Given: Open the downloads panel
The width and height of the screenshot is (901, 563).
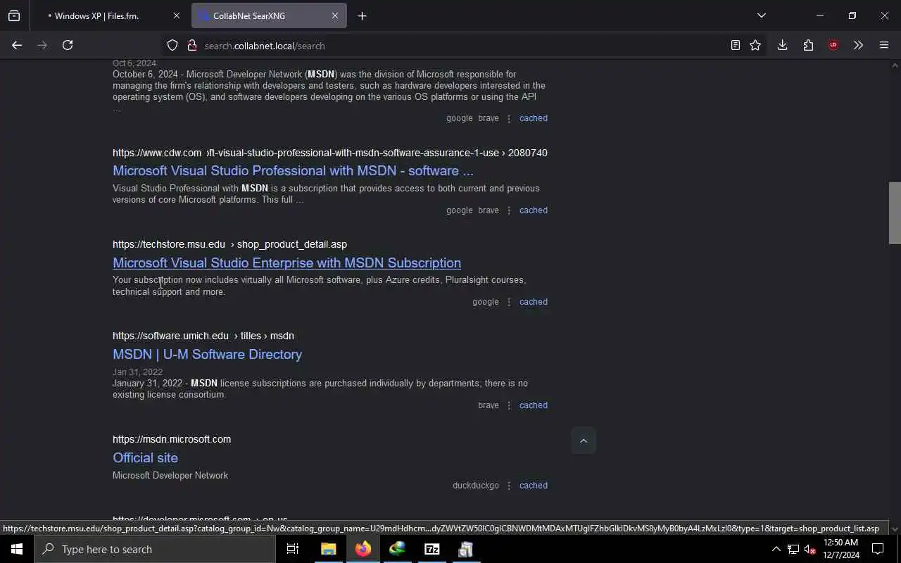Looking at the screenshot, I should 782,45.
